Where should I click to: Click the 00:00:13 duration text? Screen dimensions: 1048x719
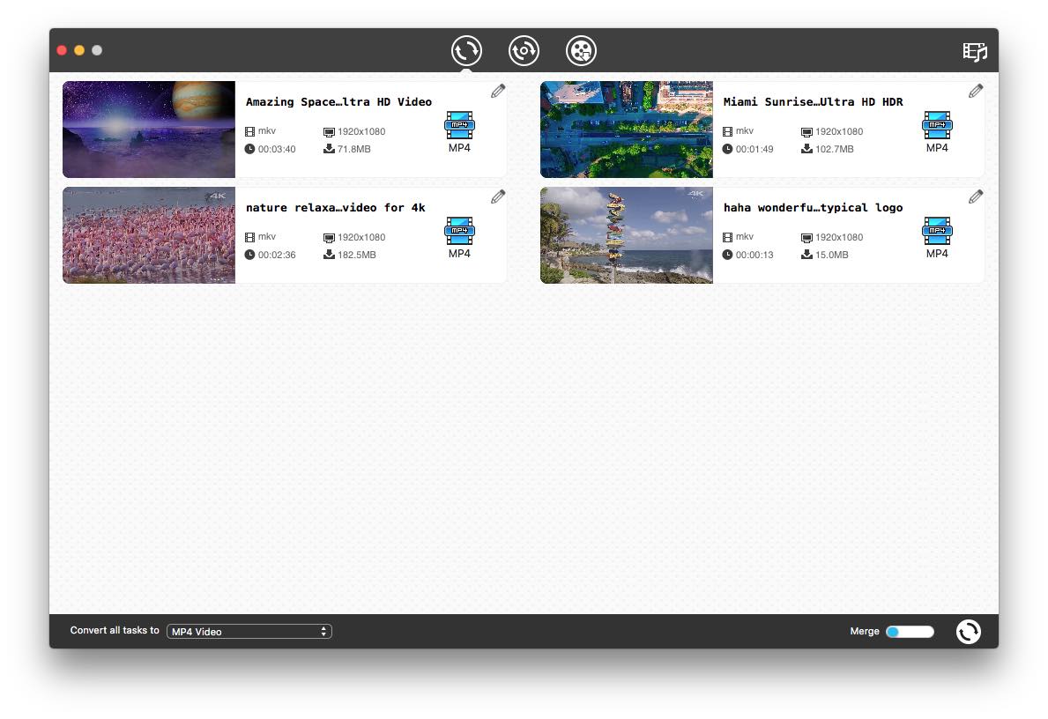[x=754, y=255]
